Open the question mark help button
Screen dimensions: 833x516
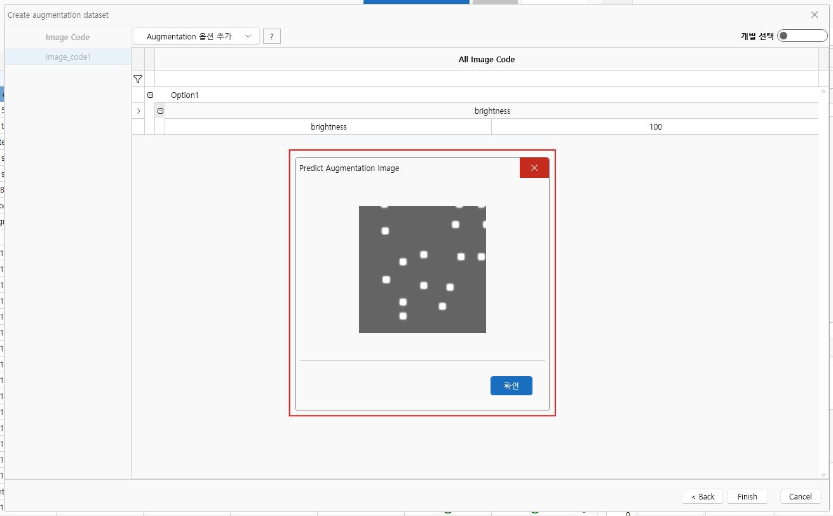(x=271, y=37)
